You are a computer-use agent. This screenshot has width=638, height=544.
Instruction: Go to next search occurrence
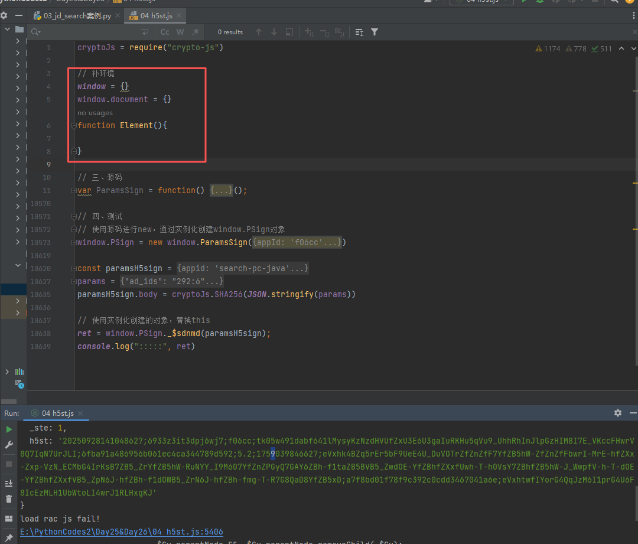coord(274,32)
